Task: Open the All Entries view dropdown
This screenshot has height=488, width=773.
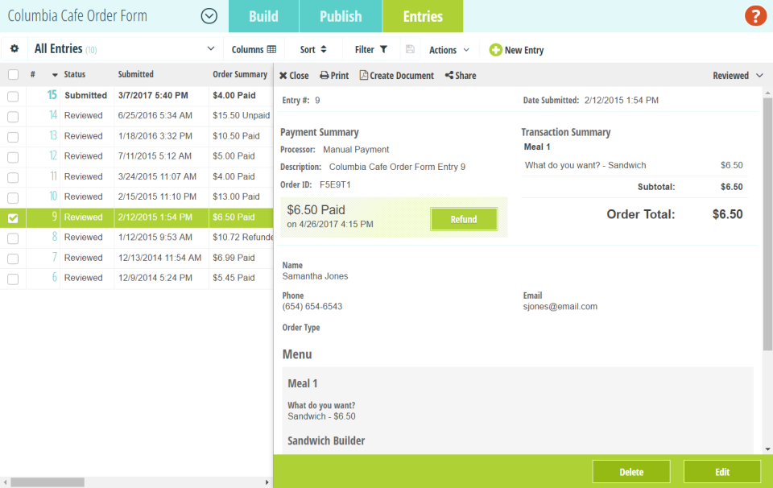Action: [x=211, y=48]
